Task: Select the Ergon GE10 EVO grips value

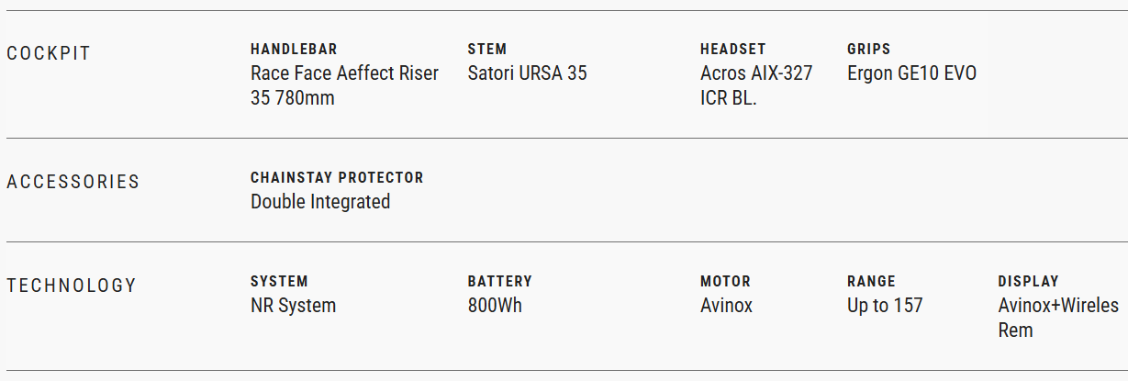Action: click(x=911, y=73)
